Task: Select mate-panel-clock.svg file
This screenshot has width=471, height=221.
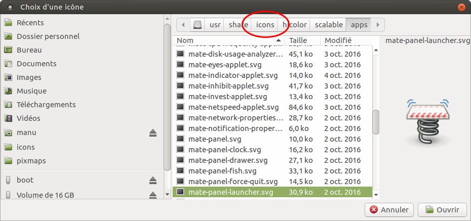Action: point(224,150)
